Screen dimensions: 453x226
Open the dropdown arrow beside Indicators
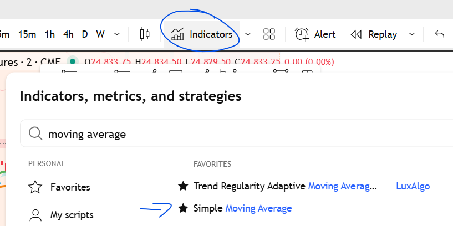(248, 34)
